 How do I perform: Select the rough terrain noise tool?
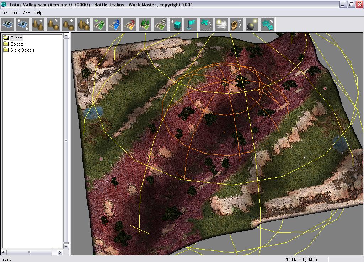tap(84, 25)
